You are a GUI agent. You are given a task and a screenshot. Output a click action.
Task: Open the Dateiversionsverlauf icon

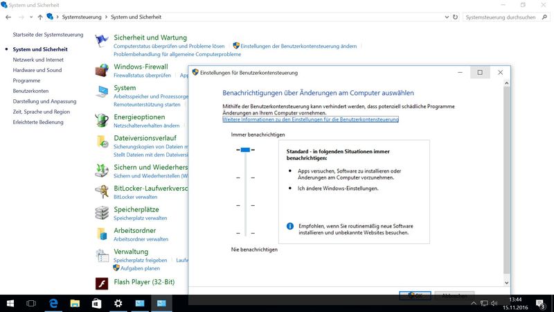(x=102, y=142)
